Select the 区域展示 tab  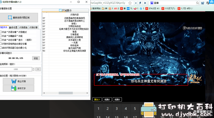coord(65,10)
